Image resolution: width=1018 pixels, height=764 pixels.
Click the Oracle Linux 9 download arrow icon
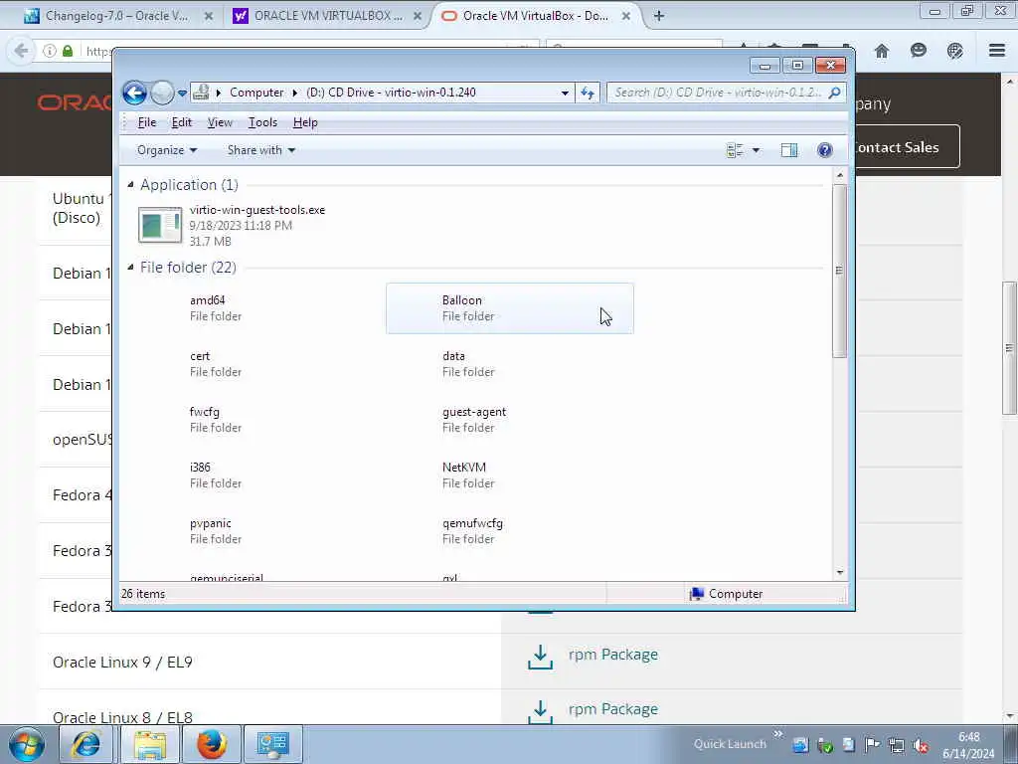[540, 657]
